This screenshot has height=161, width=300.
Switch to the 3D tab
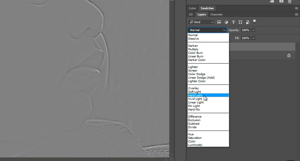[191, 14]
